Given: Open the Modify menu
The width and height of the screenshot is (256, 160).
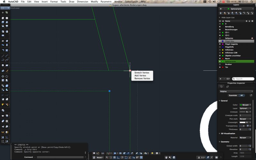Looking at the screenshot, I should (x=94, y=2).
